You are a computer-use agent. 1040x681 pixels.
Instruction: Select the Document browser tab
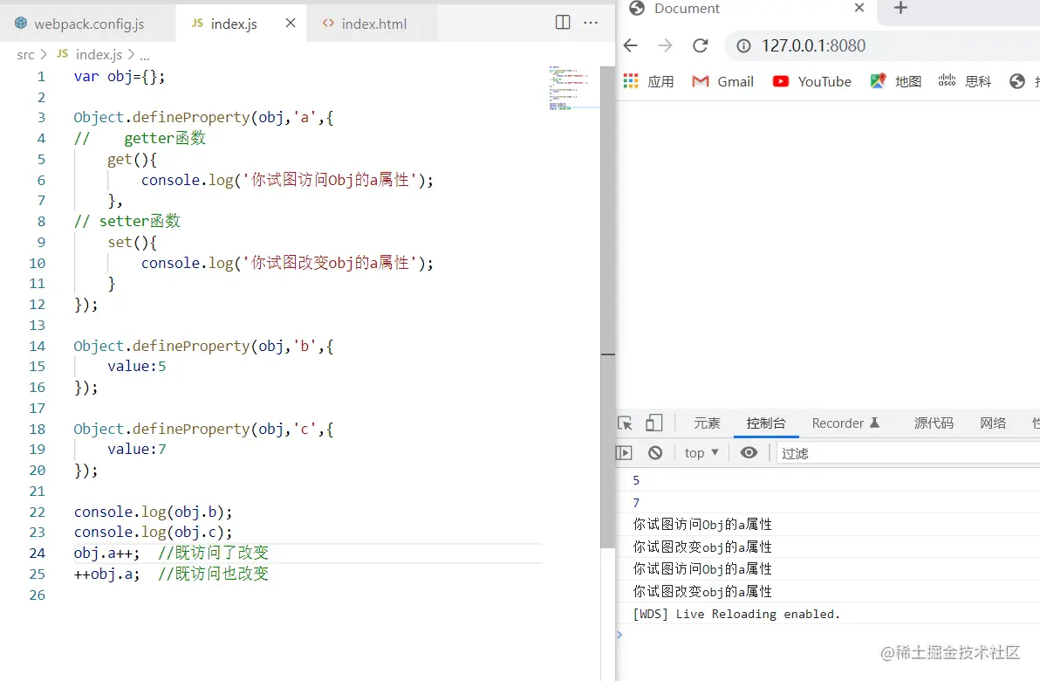pos(747,9)
